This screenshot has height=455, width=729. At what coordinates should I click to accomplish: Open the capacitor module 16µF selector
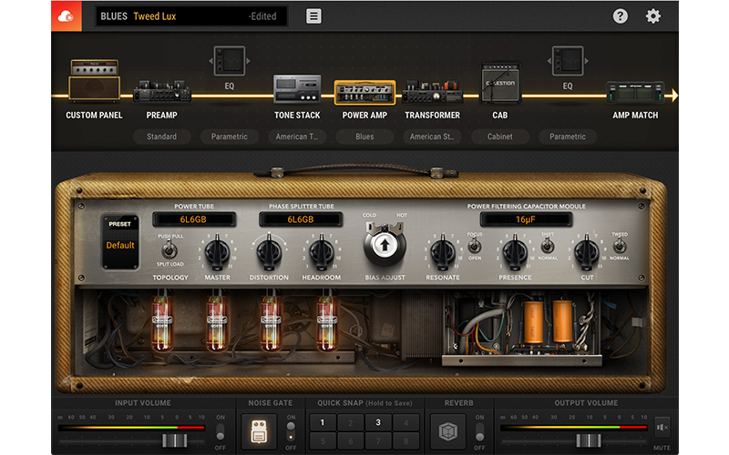pyautogui.click(x=526, y=219)
